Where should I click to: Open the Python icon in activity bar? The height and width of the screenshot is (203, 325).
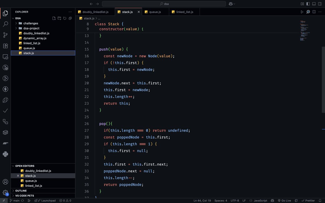[5, 154]
